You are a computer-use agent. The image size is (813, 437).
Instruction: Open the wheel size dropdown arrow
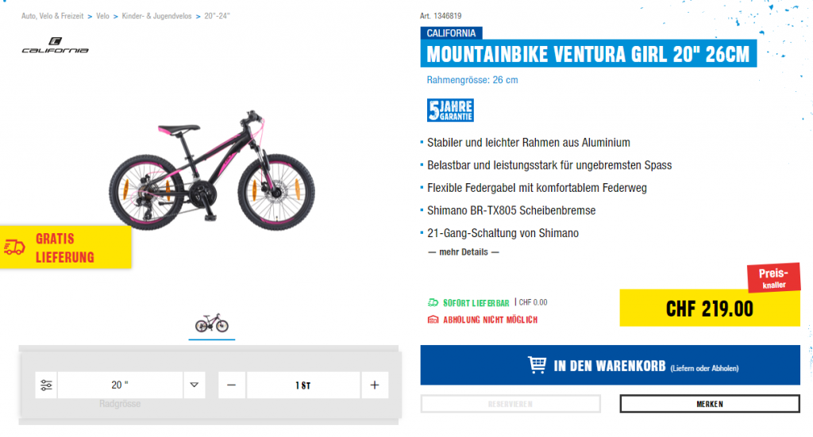pos(194,385)
